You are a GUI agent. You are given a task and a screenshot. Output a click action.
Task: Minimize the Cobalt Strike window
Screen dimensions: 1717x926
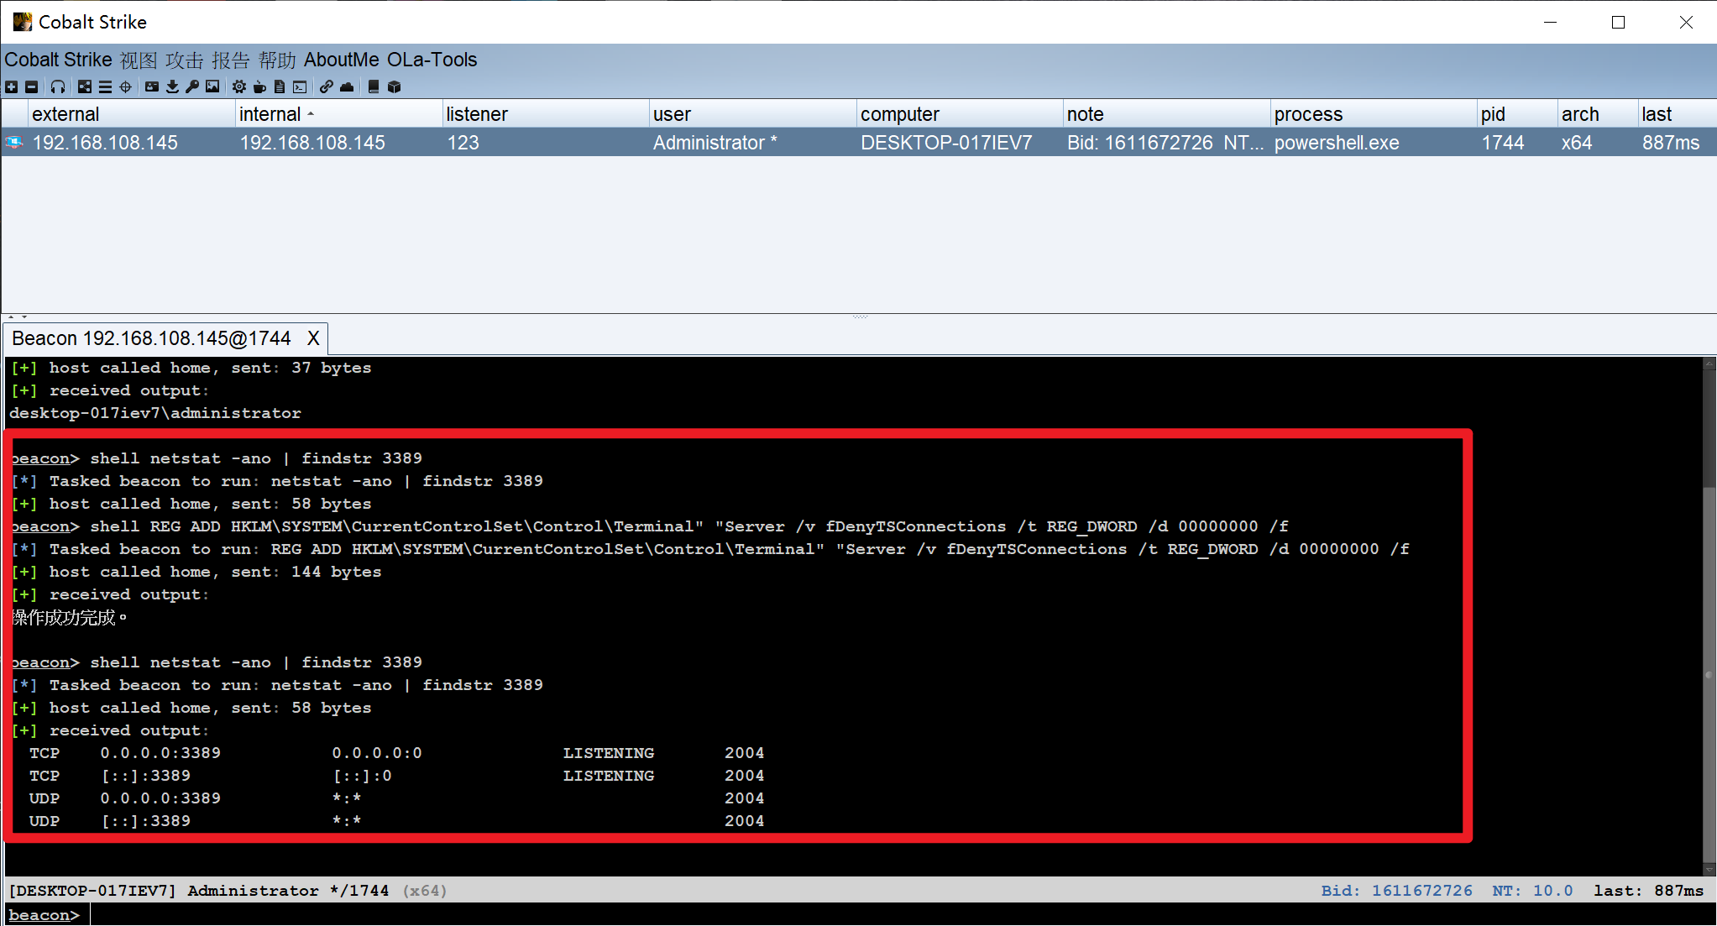coord(1551,23)
